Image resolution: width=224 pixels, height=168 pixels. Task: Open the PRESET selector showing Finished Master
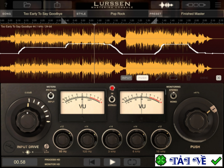coord(193,13)
